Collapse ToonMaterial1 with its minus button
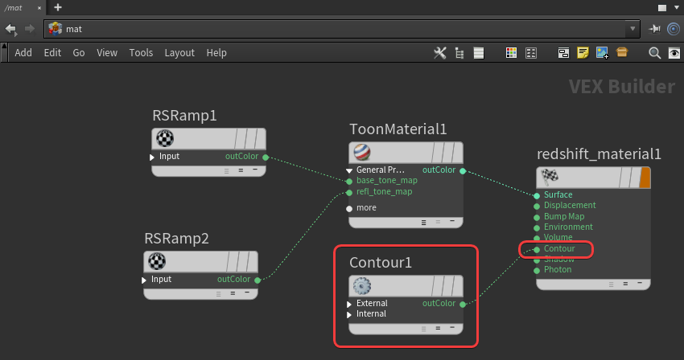The image size is (684, 360). point(452,222)
